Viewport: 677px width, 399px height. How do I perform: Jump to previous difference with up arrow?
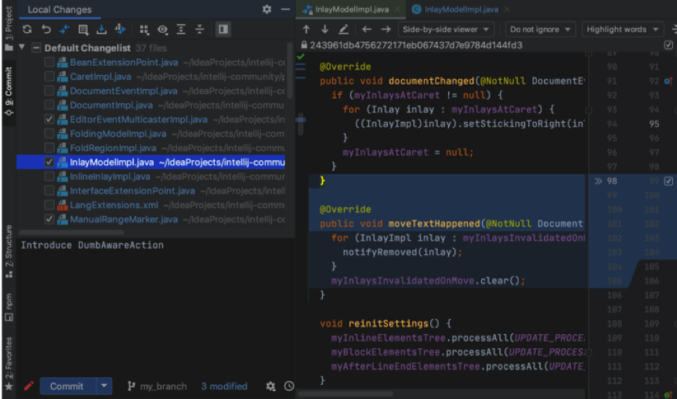(306, 29)
